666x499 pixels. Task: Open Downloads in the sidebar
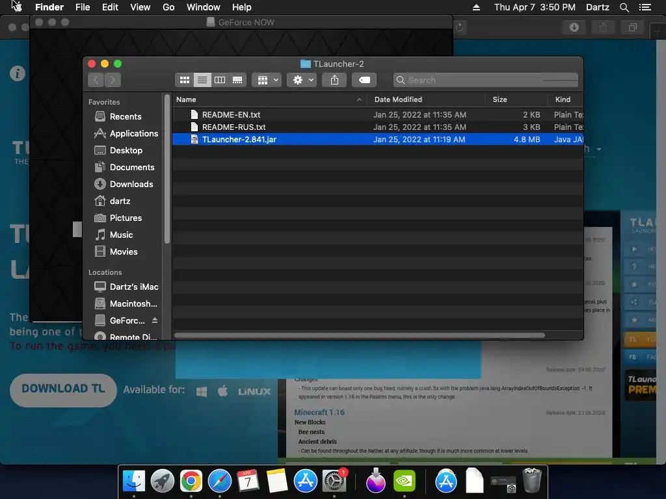point(124,184)
